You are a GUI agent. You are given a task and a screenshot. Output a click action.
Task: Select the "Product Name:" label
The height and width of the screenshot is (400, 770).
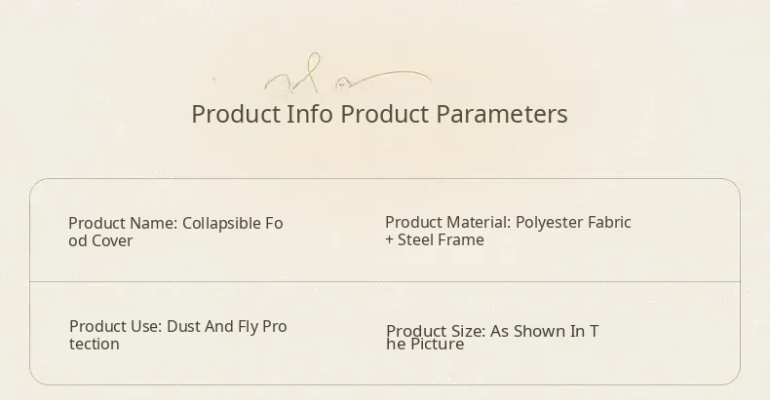[x=123, y=223]
